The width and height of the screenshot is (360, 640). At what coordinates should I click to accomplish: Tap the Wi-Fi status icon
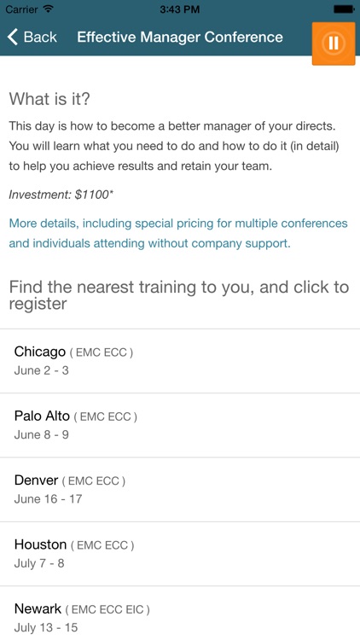click(x=49, y=9)
